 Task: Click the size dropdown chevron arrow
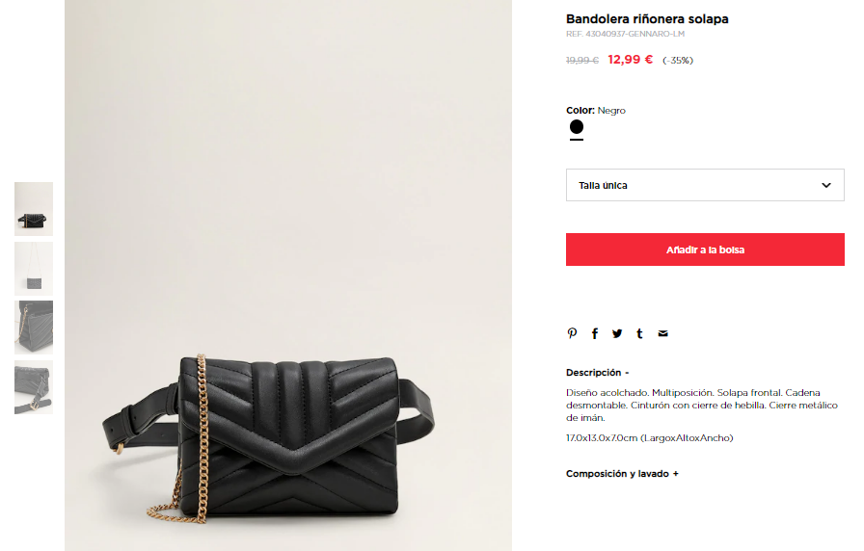pyautogui.click(x=826, y=185)
